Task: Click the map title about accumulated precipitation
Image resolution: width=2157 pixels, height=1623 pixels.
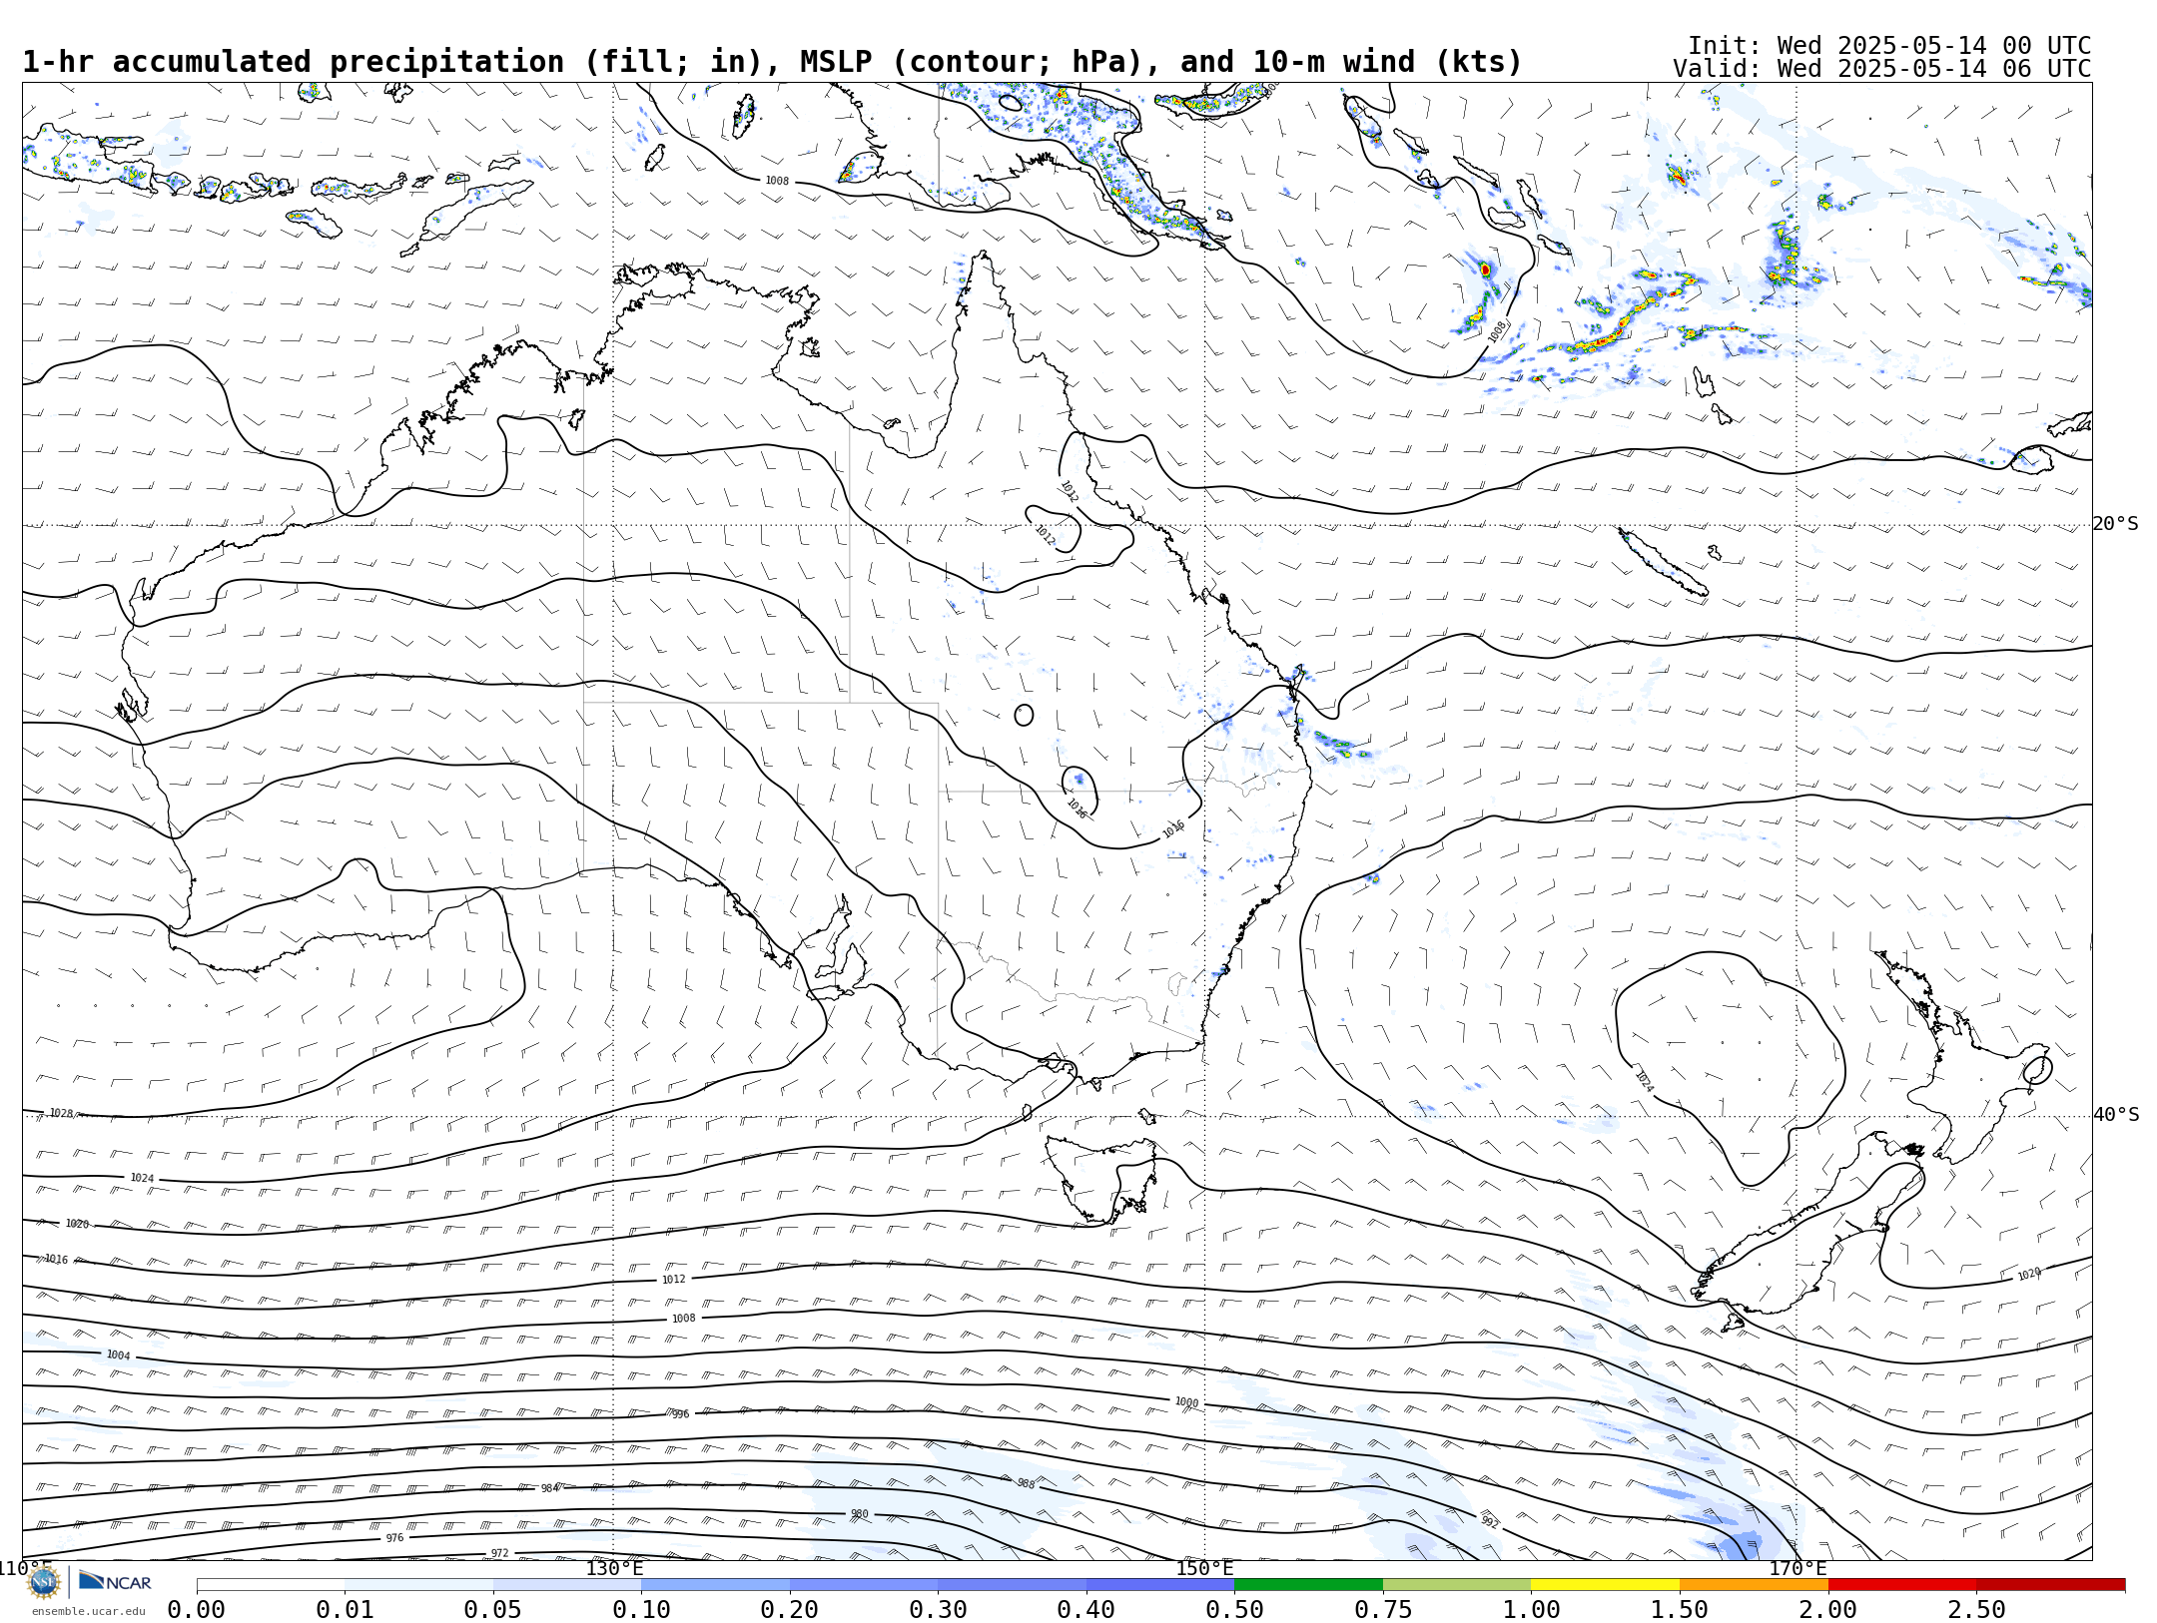Action: point(772,62)
